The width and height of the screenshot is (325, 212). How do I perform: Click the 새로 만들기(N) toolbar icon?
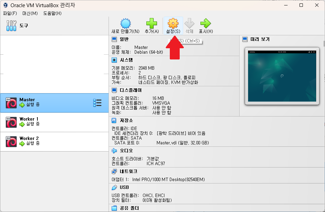[126, 23]
